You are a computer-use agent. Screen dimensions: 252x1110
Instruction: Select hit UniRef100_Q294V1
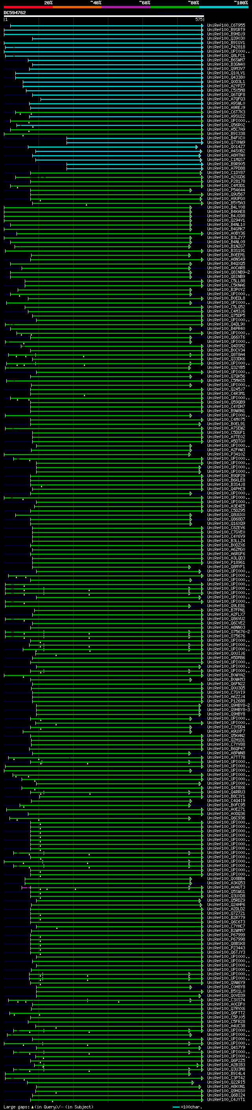coord(226,220)
